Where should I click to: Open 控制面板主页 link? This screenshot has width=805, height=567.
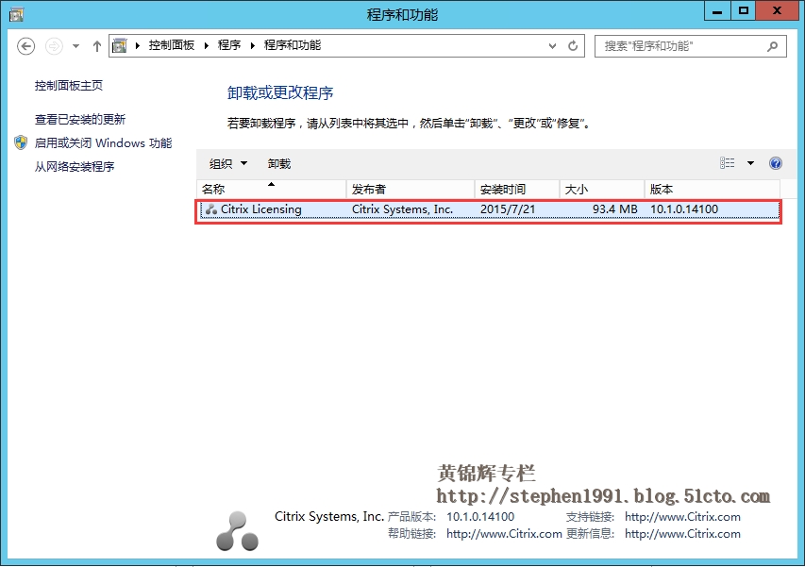69,86
